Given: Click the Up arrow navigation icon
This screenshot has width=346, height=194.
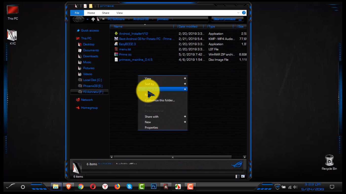Looking at the screenshot, I should pyautogui.click(x=93, y=19).
